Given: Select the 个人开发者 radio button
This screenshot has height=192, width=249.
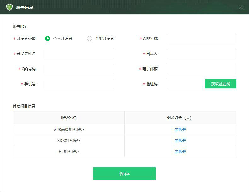Looking at the screenshot, I should point(48,38).
